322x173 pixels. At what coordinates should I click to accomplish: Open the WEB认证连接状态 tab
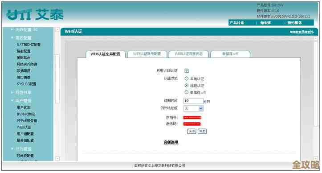tap(188, 54)
